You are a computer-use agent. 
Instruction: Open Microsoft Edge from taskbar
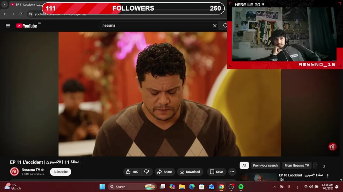tap(192, 187)
